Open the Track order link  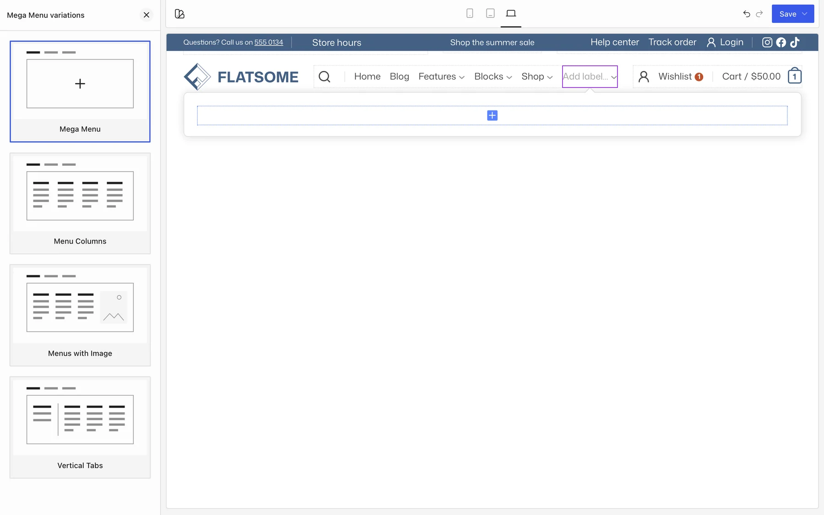[x=672, y=42]
